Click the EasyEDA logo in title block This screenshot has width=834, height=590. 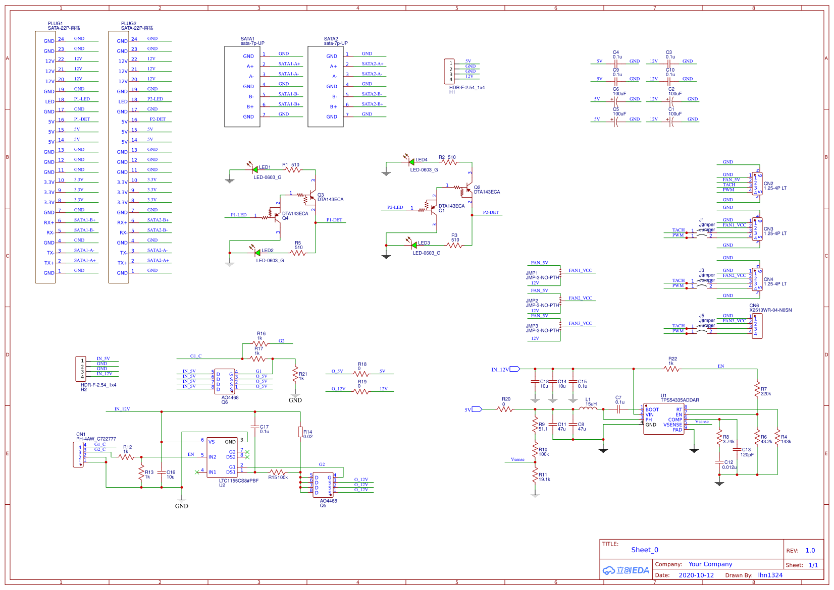tap(626, 570)
